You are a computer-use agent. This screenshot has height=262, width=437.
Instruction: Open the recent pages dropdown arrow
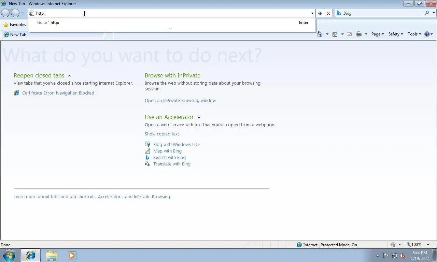click(23, 13)
